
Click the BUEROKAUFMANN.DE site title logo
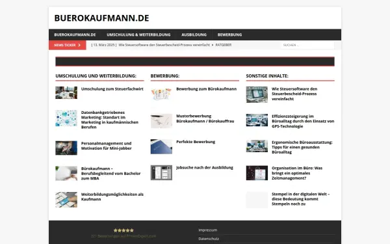click(101, 18)
